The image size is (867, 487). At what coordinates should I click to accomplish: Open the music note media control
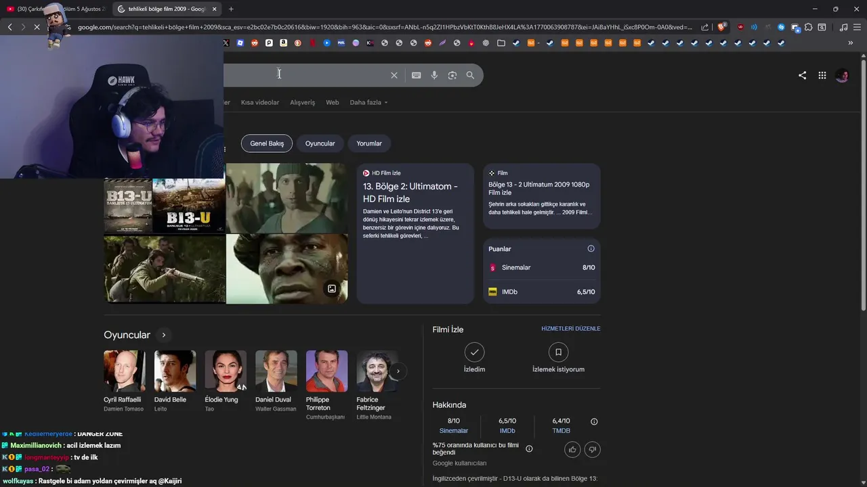843,27
